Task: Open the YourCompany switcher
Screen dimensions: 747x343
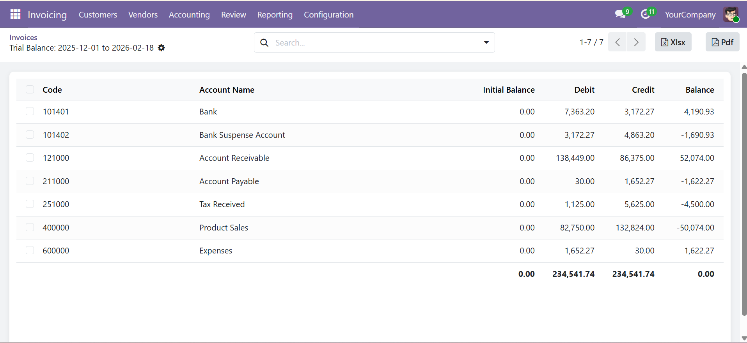Action: pyautogui.click(x=690, y=15)
